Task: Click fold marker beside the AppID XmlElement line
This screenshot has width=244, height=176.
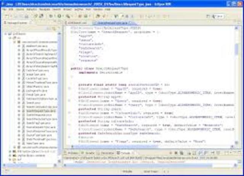Action: coord(69,89)
